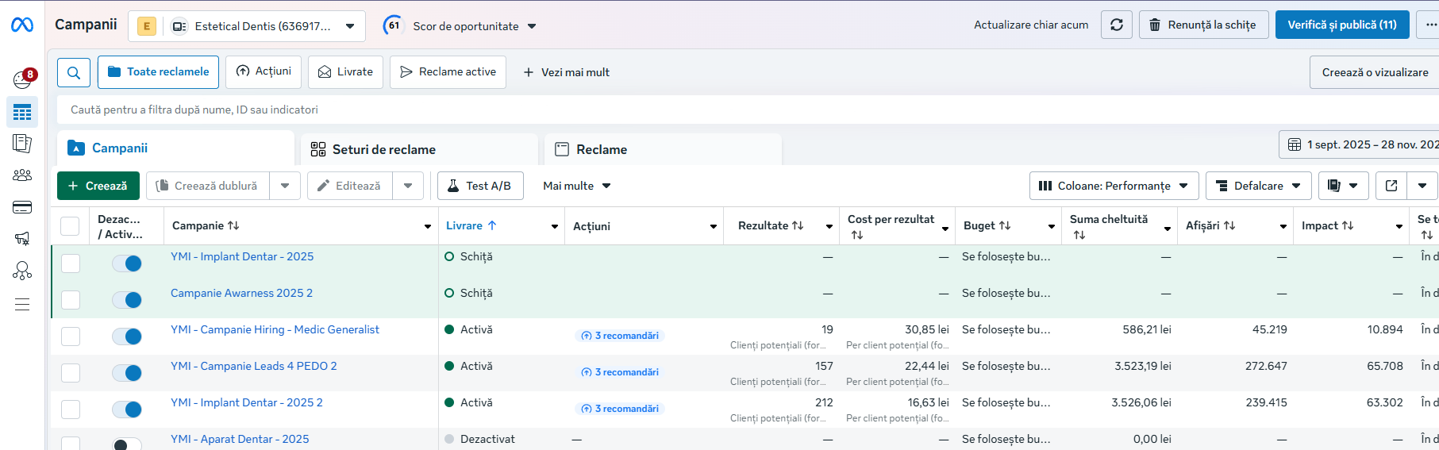Screen dimensions: 1439x450
Task: Open Coloane: Performanțe dropdown
Action: tap(1114, 186)
